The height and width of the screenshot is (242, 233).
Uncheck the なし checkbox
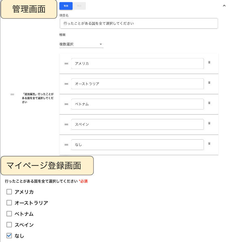click(x=9, y=236)
